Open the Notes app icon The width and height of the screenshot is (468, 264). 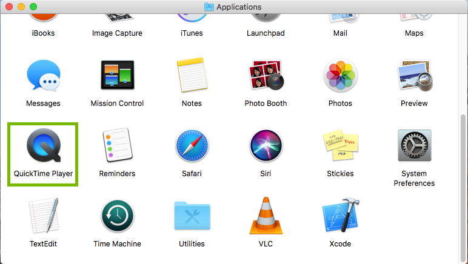pos(192,75)
